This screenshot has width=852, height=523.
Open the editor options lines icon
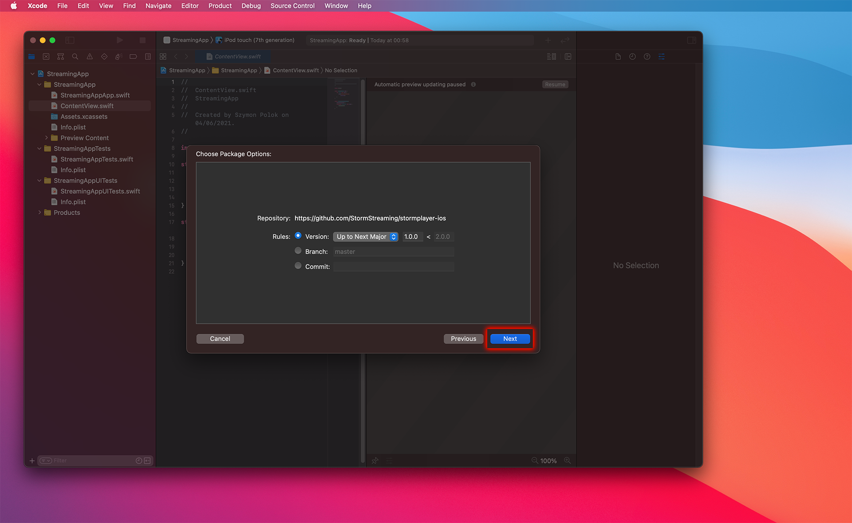click(552, 56)
